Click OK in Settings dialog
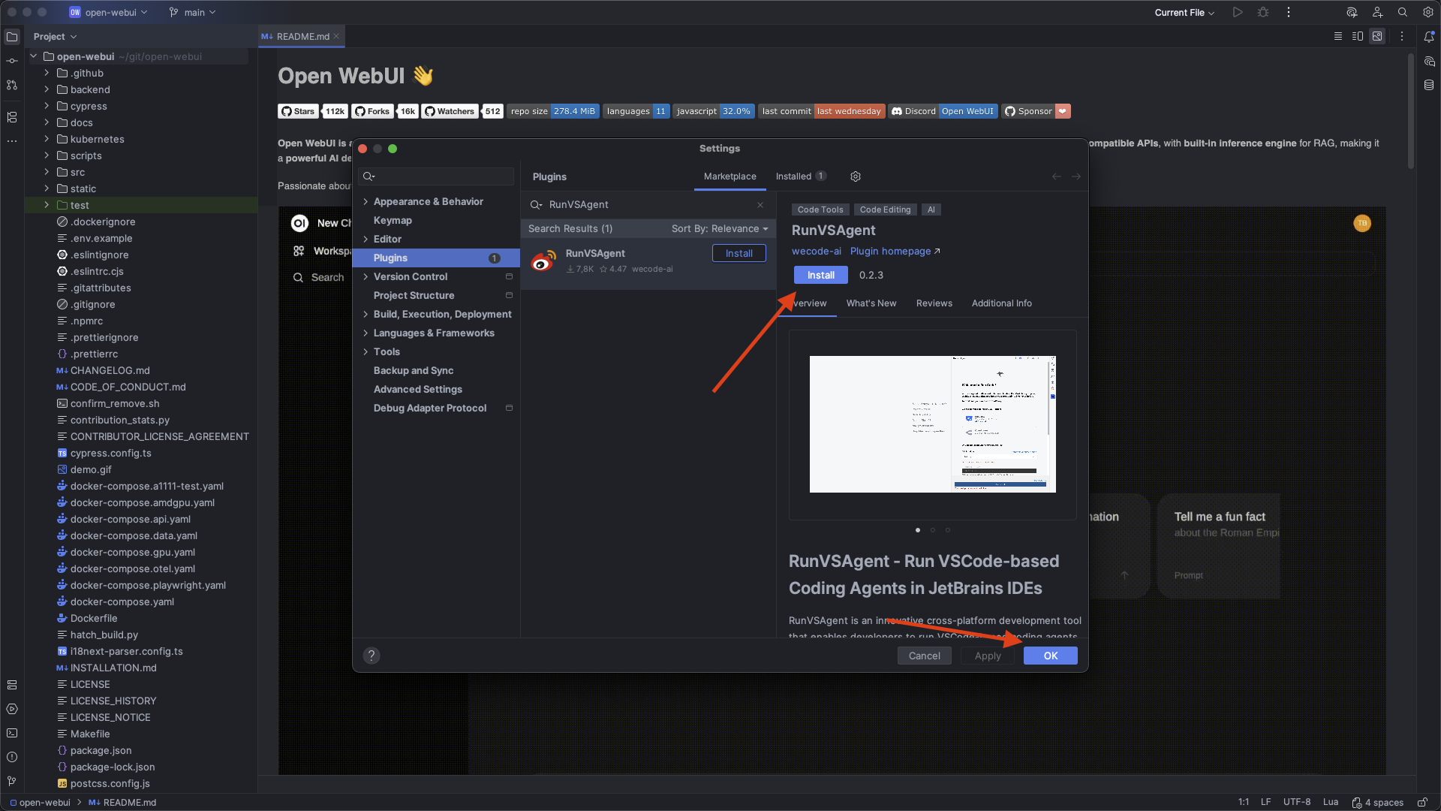1441x811 pixels. click(1051, 656)
